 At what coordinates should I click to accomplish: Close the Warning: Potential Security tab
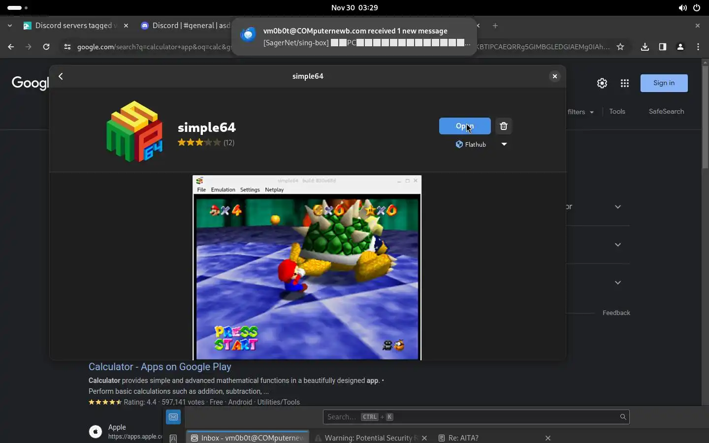point(424,438)
